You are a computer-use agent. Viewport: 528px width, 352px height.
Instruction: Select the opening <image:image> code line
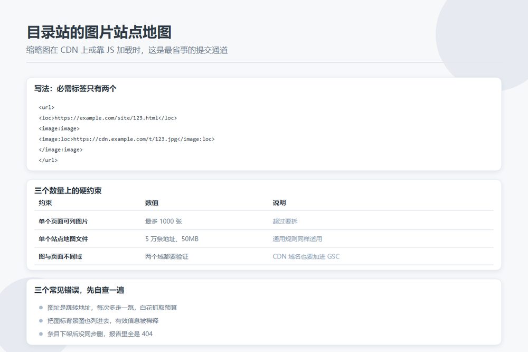(59, 128)
